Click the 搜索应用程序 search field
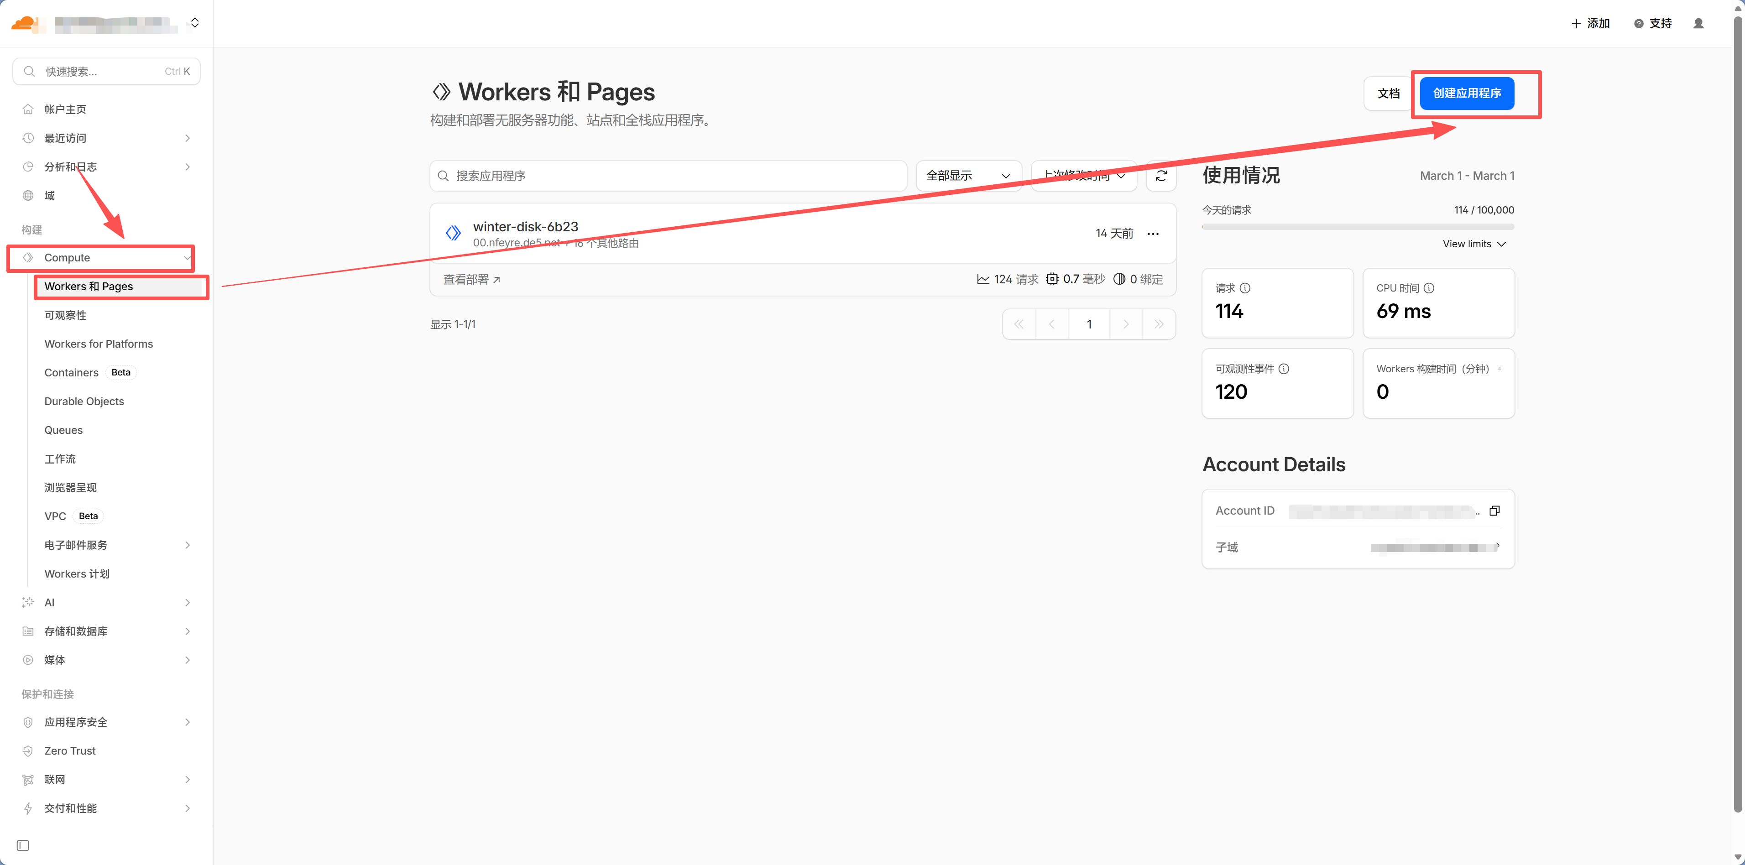Image resolution: width=1745 pixels, height=865 pixels. (x=667, y=176)
